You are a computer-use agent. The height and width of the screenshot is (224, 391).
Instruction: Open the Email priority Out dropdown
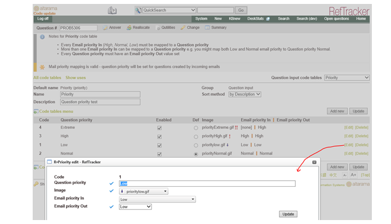click(x=135, y=207)
